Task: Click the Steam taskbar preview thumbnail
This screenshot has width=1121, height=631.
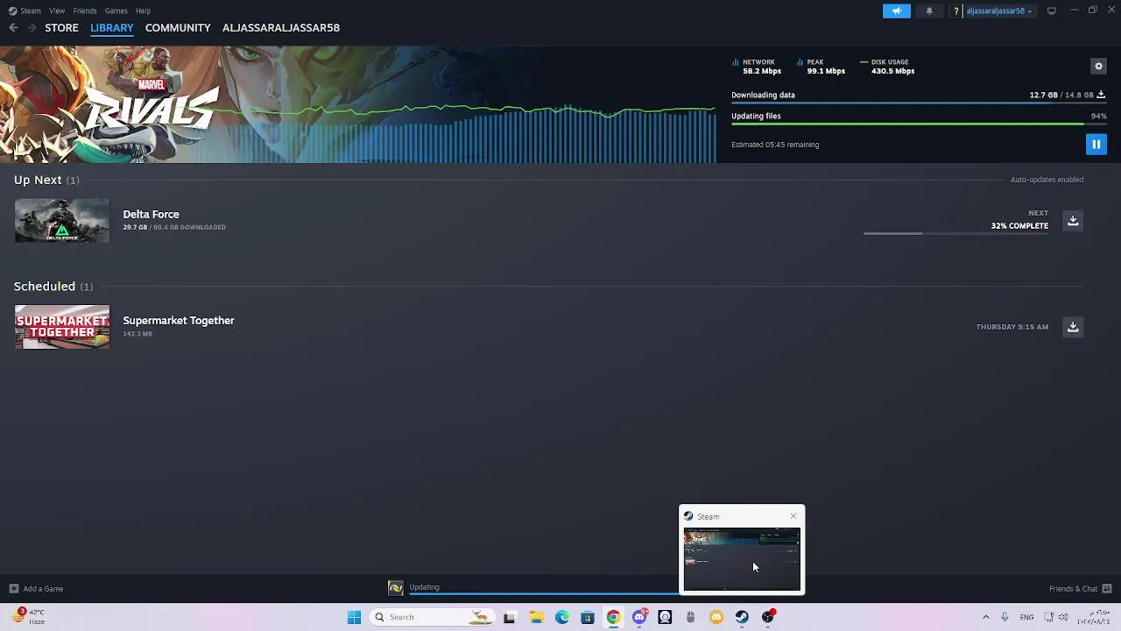Action: 742,559
